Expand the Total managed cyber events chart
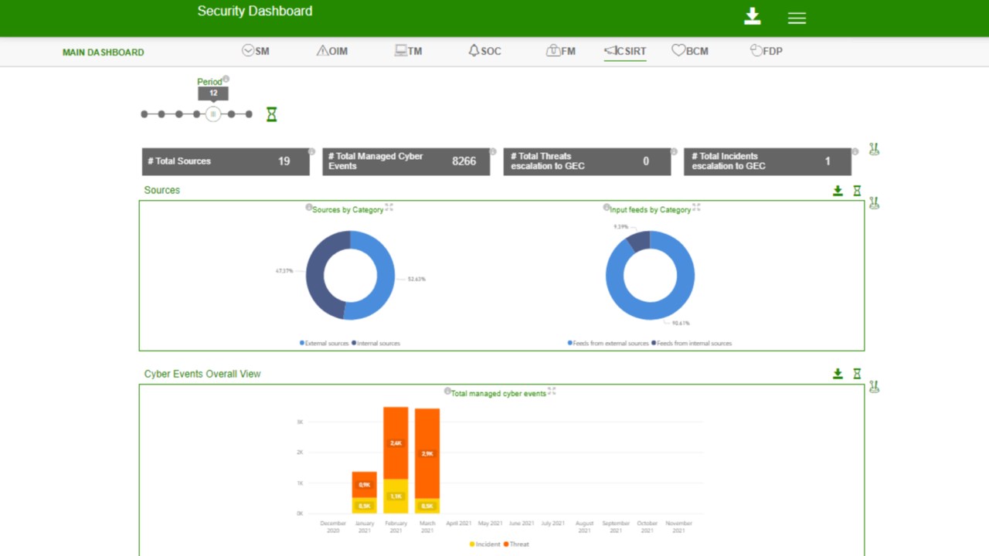This screenshot has height=556, width=989. (x=552, y=392)
